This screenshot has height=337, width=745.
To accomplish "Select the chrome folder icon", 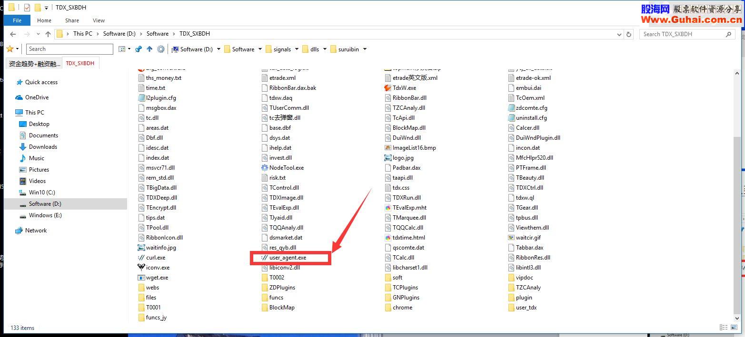I will (x=387, y=308).
